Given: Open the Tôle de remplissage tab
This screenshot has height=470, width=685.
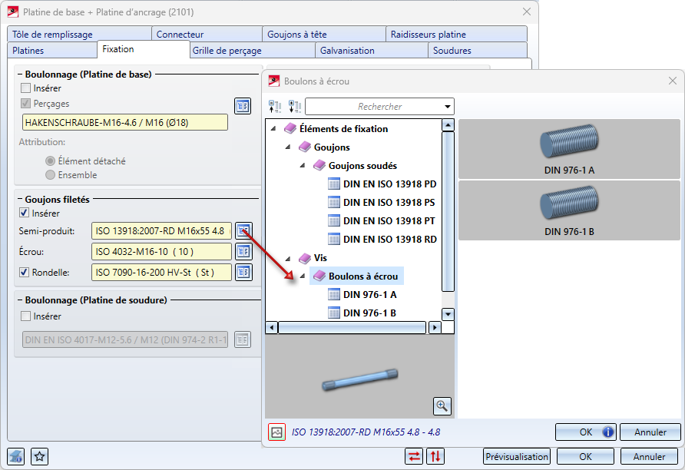Looking at the screenshot, I should (x=79, y=34).
